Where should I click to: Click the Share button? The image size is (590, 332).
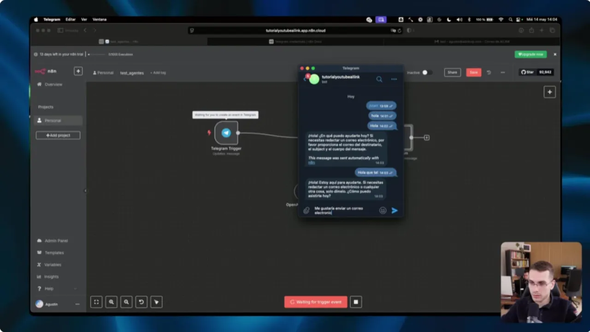pos(452,72)
